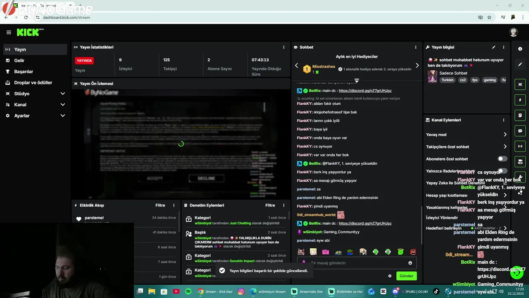The image size is (529, 298).
Task: Click the Gönder send button
Action: click(x=406, y=276)
